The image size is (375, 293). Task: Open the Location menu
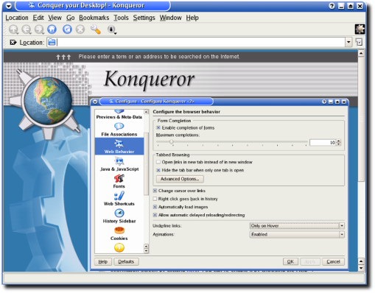click(17, 18)
